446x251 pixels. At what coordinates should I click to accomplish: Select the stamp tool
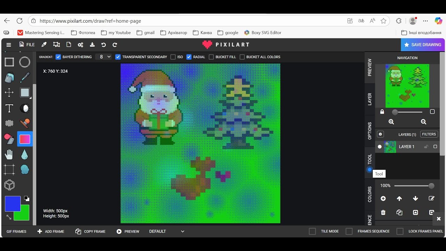25,123
